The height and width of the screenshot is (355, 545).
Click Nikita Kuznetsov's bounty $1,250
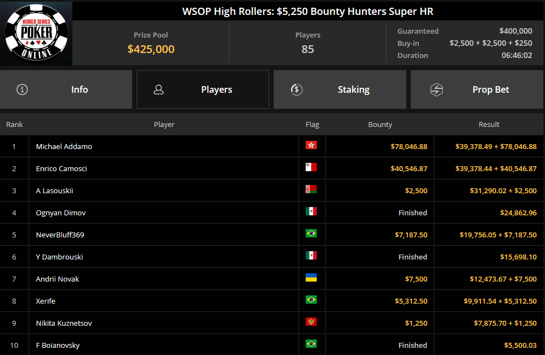click(x=416, y=324)
